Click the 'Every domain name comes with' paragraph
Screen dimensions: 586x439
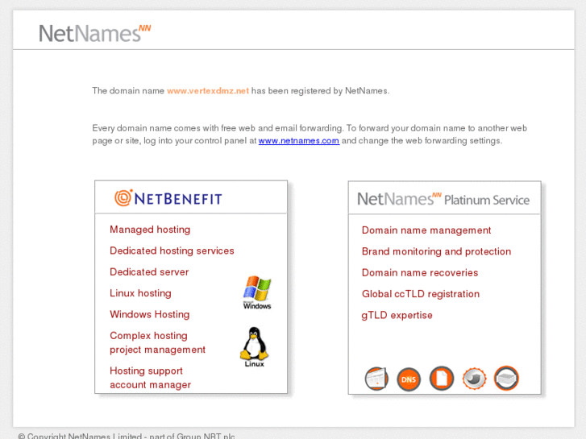click(x=310, y=135)
